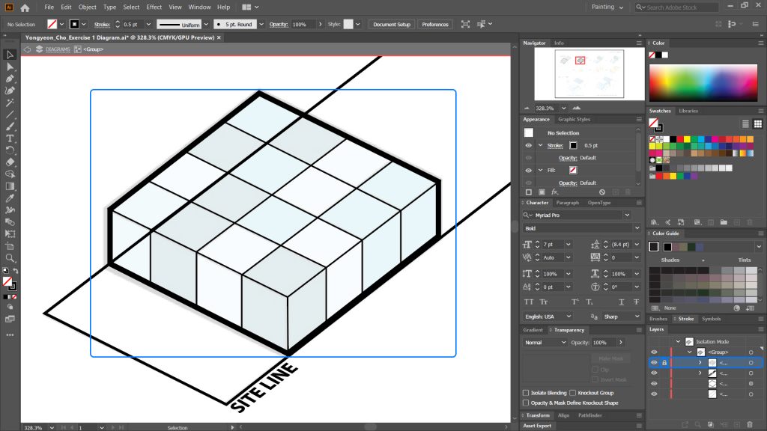Open the Object menu
Viewport: 767px width, 431px height.
pos(89,6)
